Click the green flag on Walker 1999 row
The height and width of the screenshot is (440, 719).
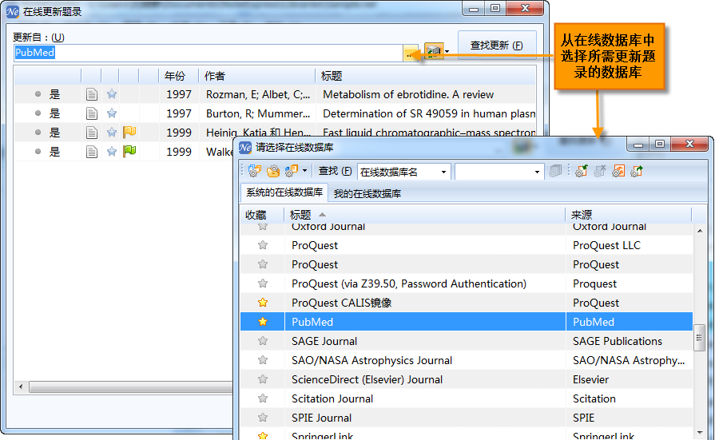(x=129, y=151)
